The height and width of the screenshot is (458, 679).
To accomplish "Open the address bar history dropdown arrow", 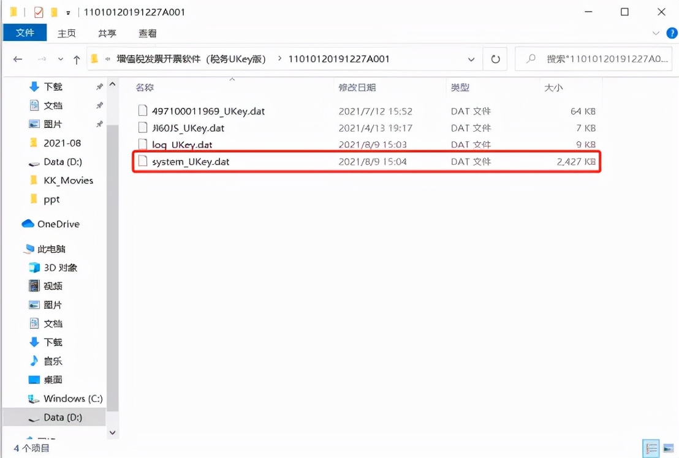I will (x=471, y=59).
